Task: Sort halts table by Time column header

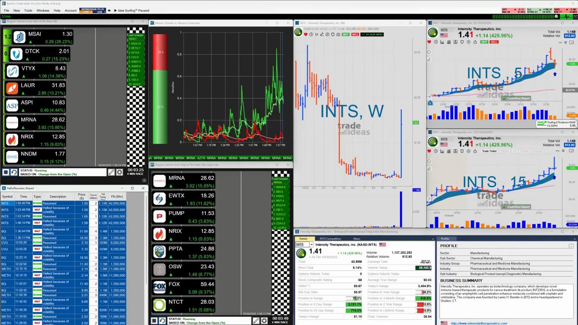Action: click(x=23, y=196)
